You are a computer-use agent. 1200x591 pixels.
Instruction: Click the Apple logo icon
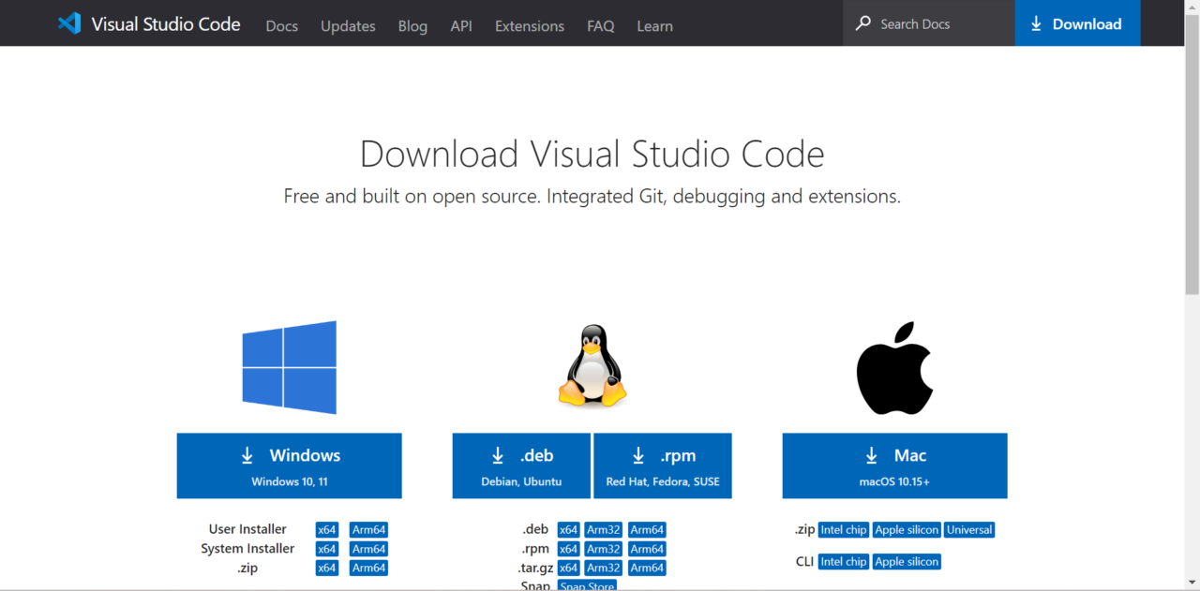coord(894,368)
